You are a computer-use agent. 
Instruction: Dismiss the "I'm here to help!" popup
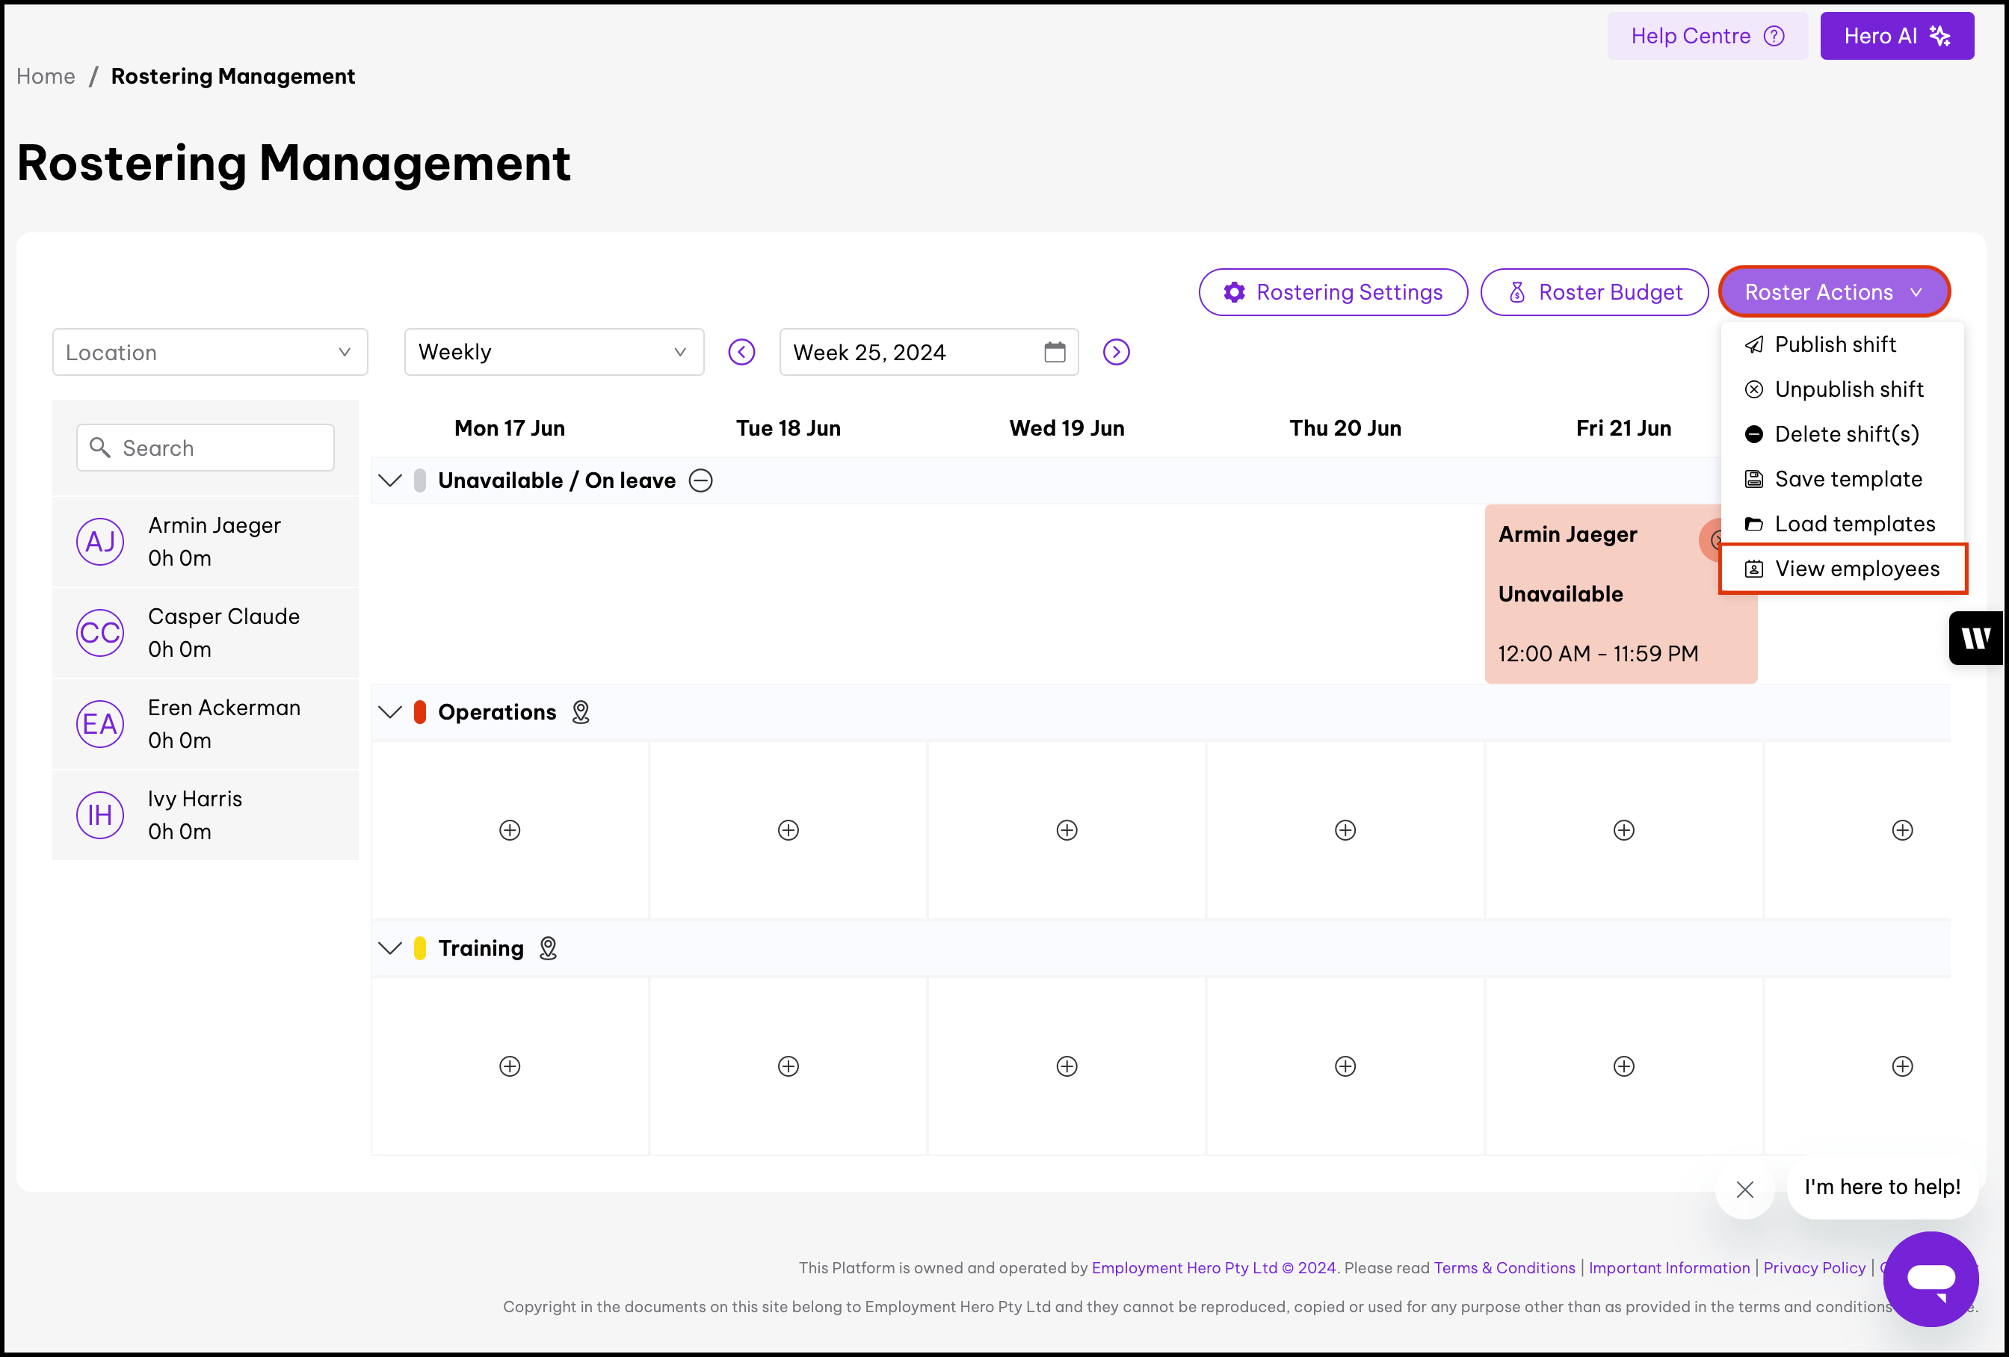[x=1744, y=1190]
